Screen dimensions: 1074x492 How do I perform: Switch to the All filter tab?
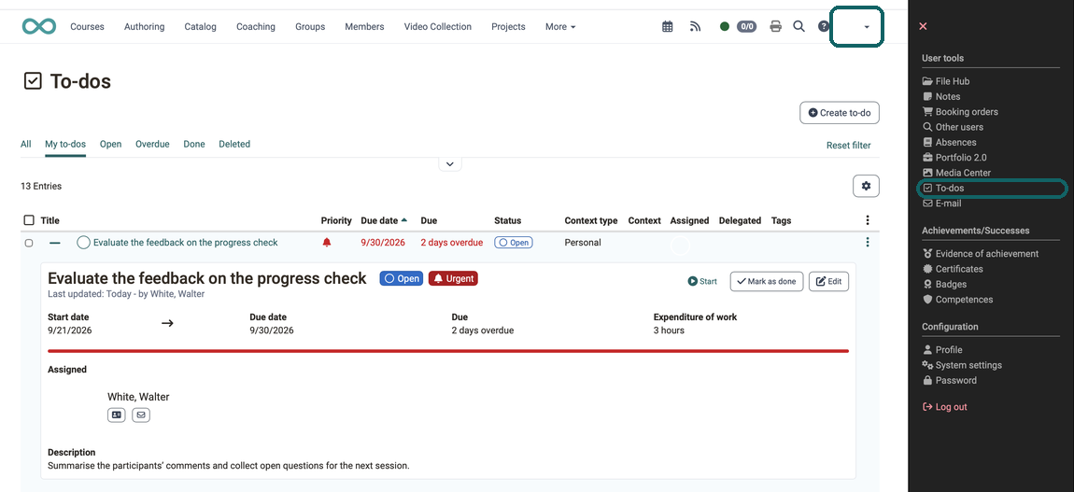pos(26,144)
